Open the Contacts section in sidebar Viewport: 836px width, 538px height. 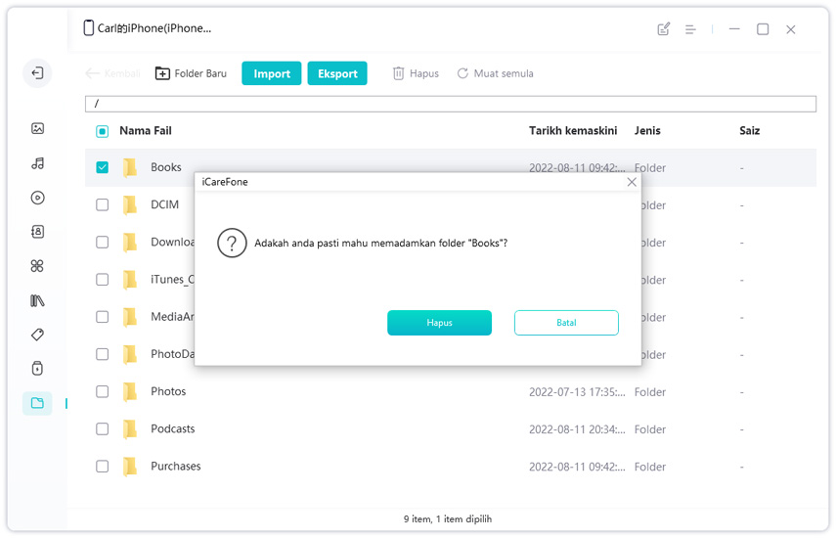pyautogui.click(x=37, y=232)
